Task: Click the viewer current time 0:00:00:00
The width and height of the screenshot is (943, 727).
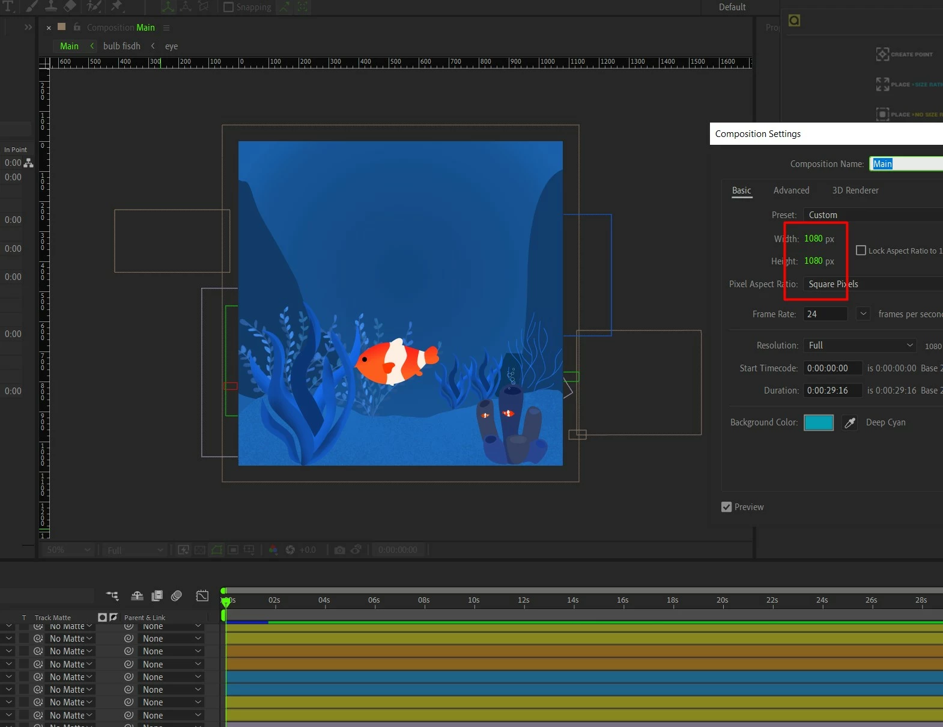Action: 398,550
